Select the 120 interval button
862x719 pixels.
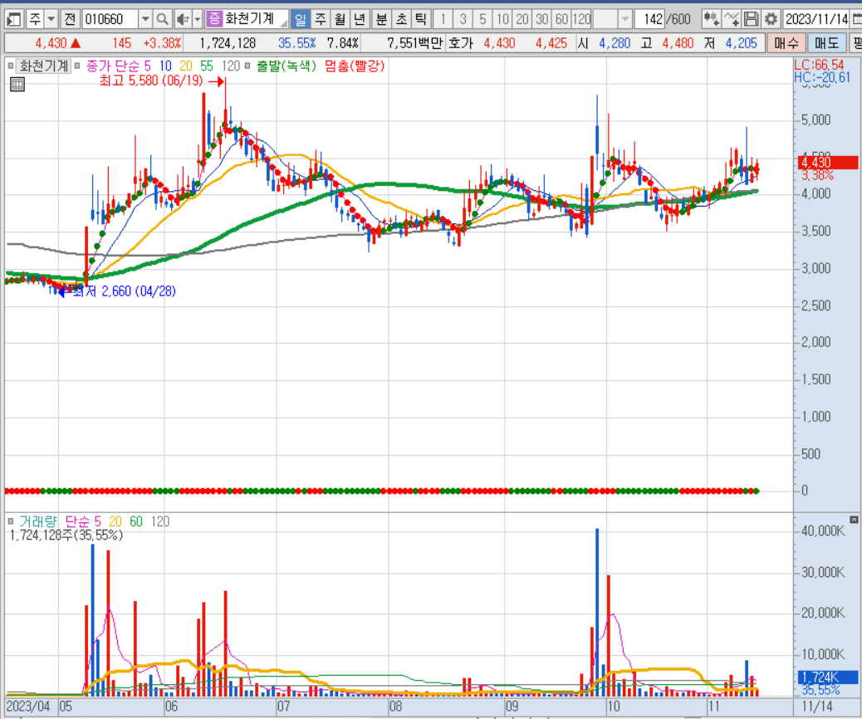pos(581,20)
